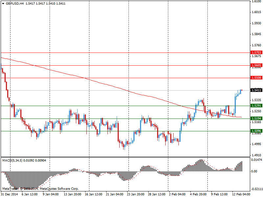
Task: Click the 4 Feb 20:00 time axis label
Action: point(198,194)
